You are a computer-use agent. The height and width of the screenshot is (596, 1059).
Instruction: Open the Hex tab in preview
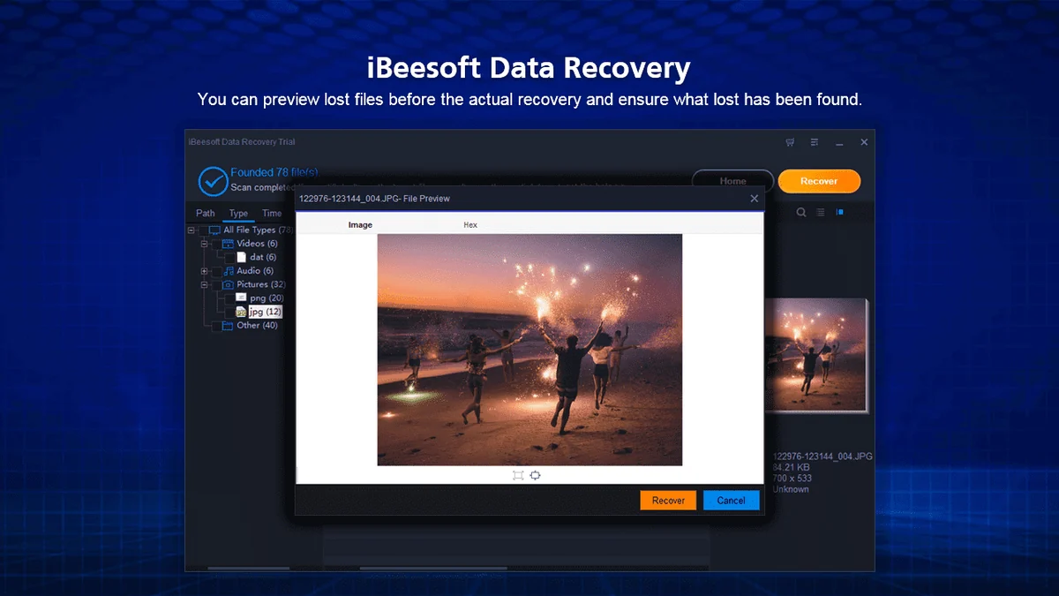click(x=470, y=225)
